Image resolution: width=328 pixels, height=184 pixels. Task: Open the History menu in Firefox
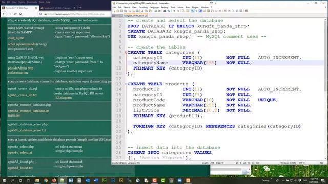coord(22,2)
